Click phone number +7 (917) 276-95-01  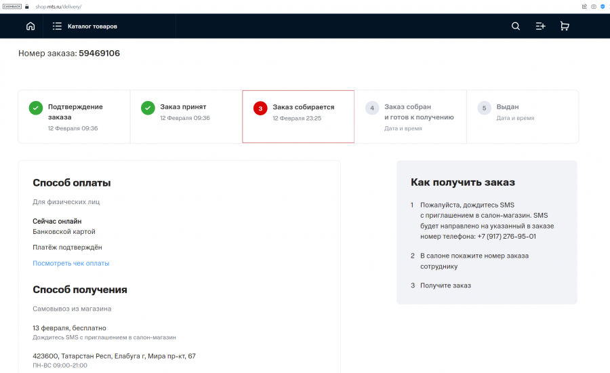tap(506, 236)
